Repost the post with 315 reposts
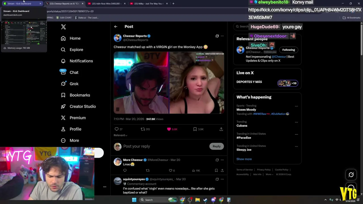This screenshot has height=204, width=363. tap(145, 129)
